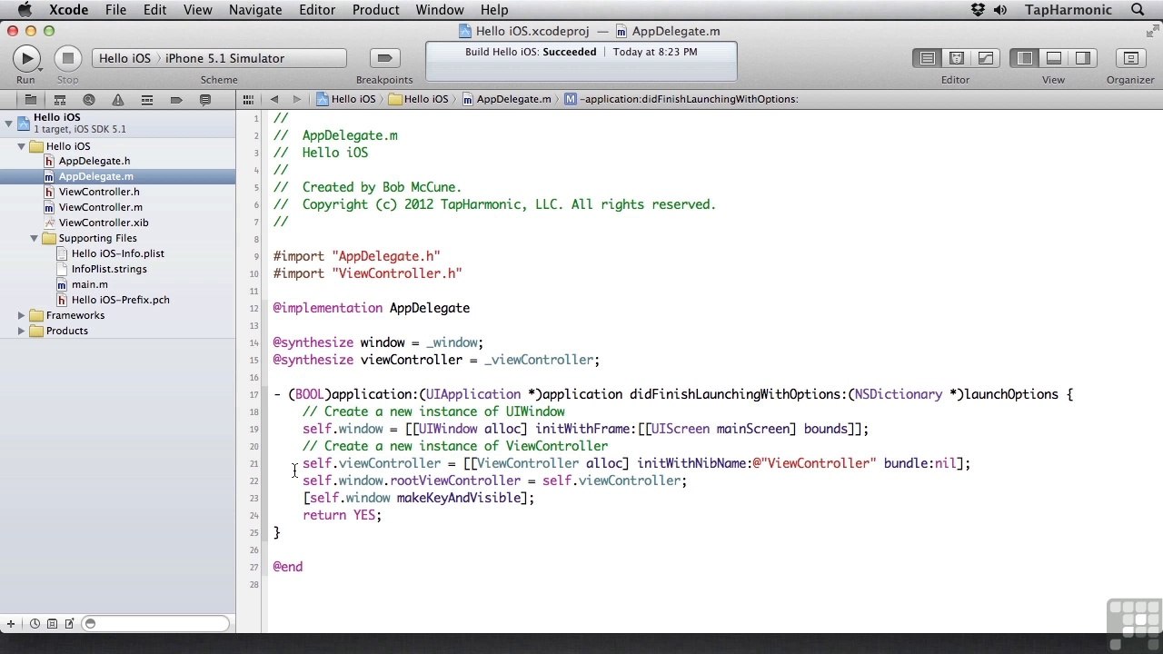Image resolution: width=1163 pixels, height=654 pixels.
Task: Open the Navigate menu
Action: pyautogui.click(x=255, y=10)
